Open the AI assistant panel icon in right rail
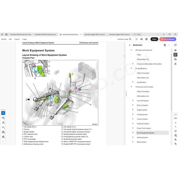 [x=175, y=45]
